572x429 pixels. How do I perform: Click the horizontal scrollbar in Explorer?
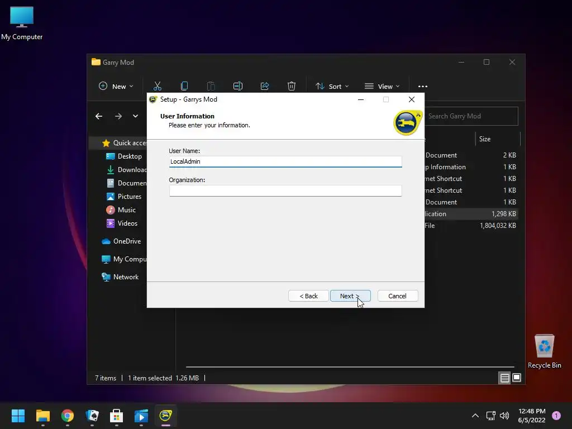click(350, 366)
